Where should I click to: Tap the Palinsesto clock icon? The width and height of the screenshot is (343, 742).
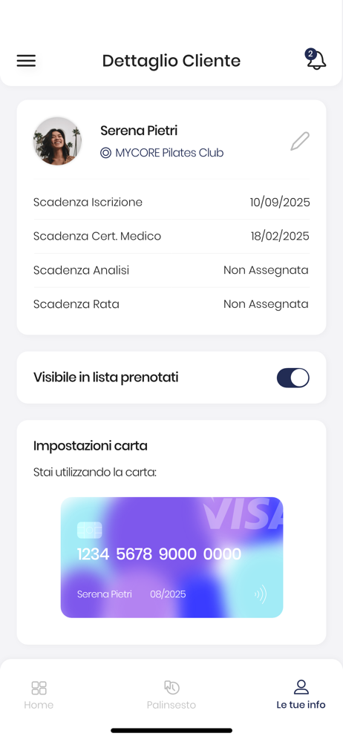click(x=171, y=687)
